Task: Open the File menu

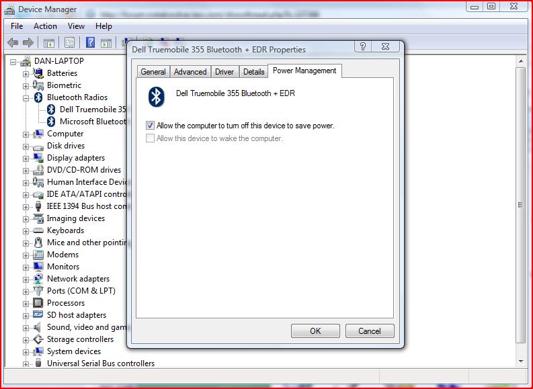Action: (17, 26)
